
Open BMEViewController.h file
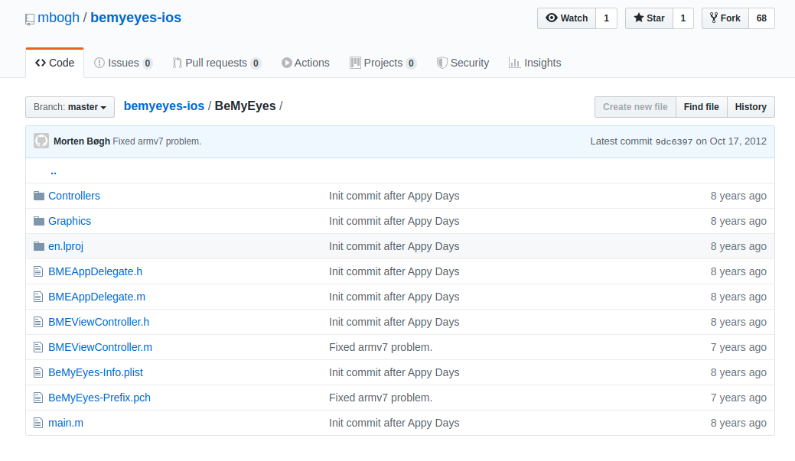[99, 322]
